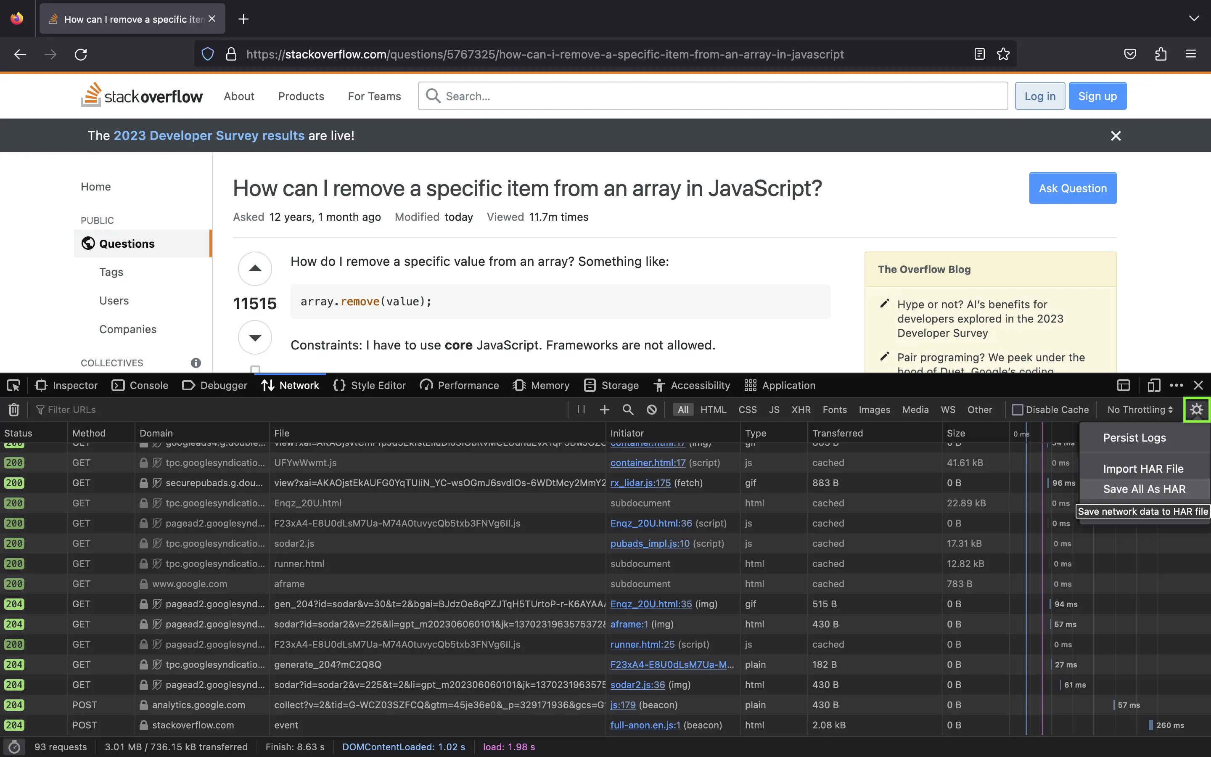Switch to the Console tab
This screenshot has width=1211, height=757.
point(140,386)
